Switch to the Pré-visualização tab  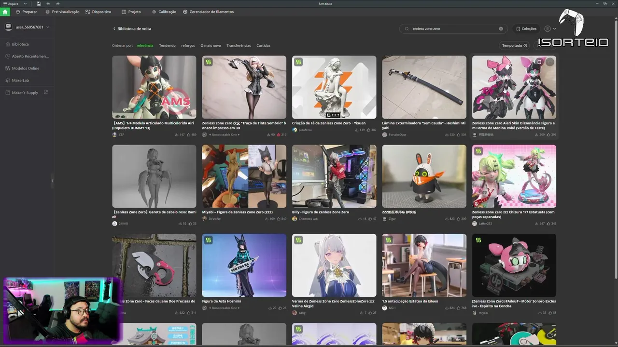[x=62, y=12]
